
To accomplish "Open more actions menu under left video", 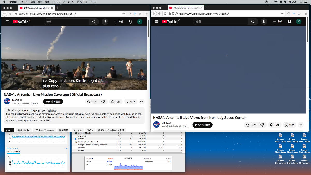I will 142,102.
